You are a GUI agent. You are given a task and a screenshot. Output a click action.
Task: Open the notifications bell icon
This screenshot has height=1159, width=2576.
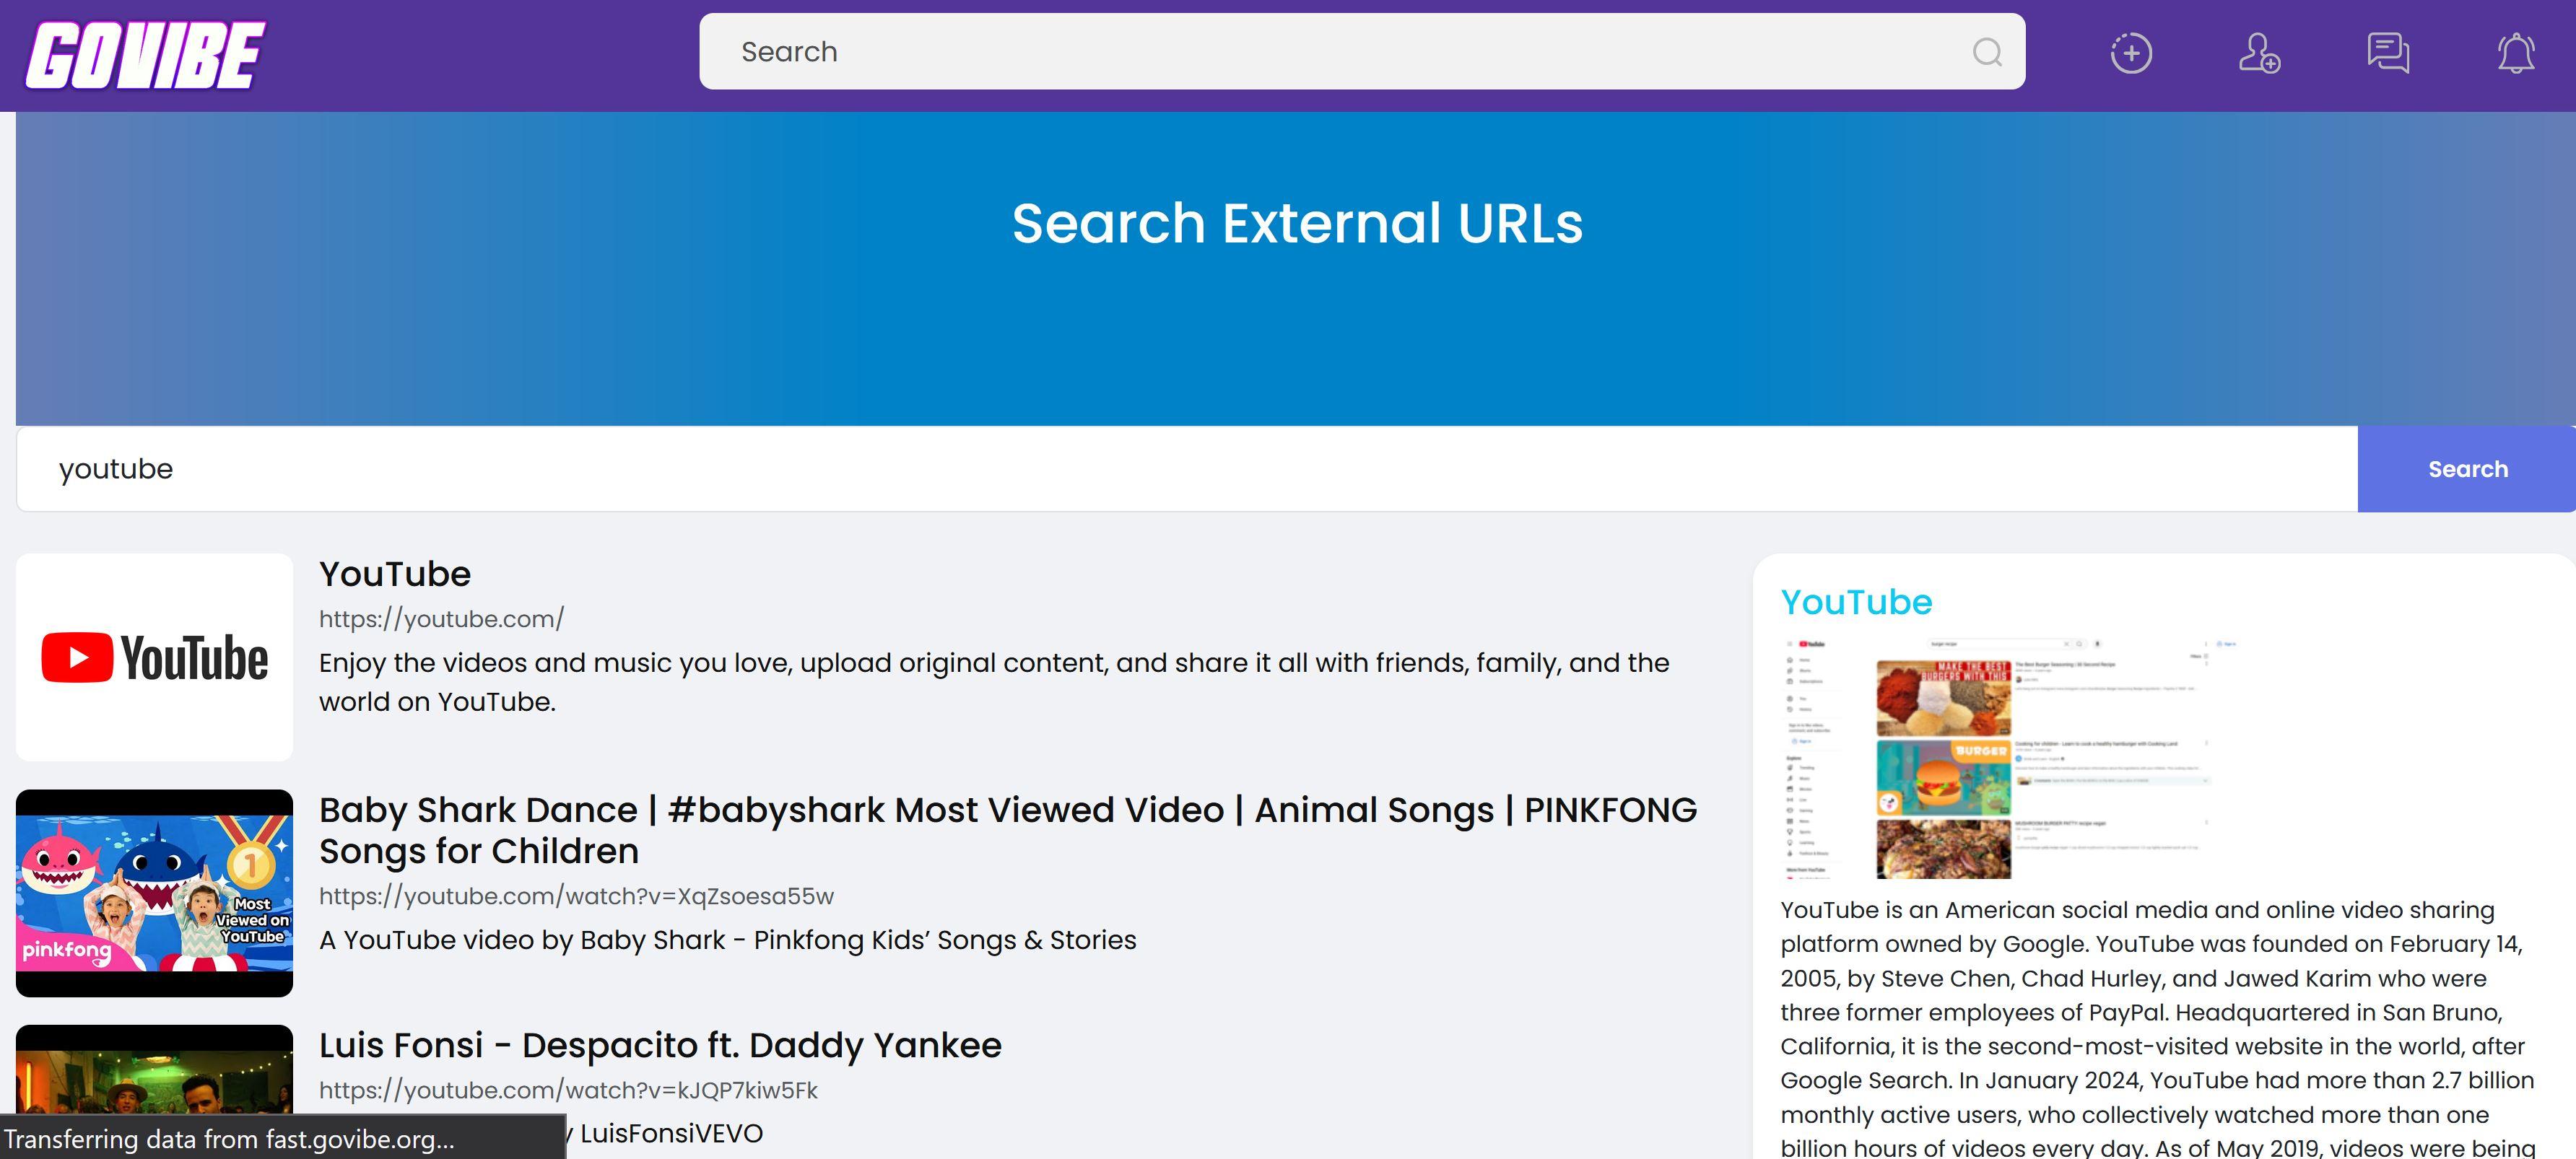2516,53
